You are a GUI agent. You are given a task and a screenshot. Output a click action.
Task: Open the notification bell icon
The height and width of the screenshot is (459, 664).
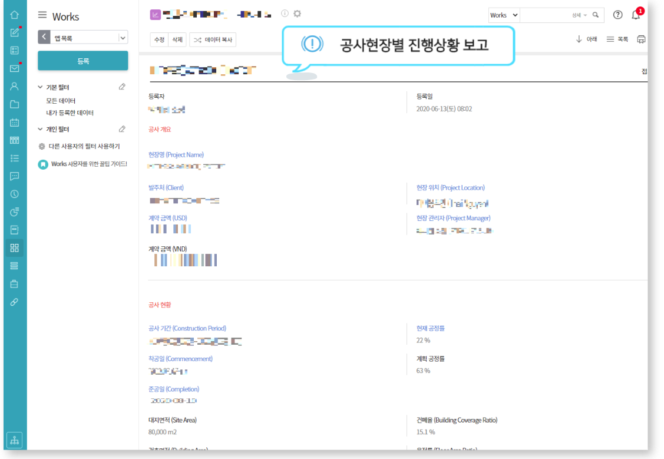(x=636, y=15)
